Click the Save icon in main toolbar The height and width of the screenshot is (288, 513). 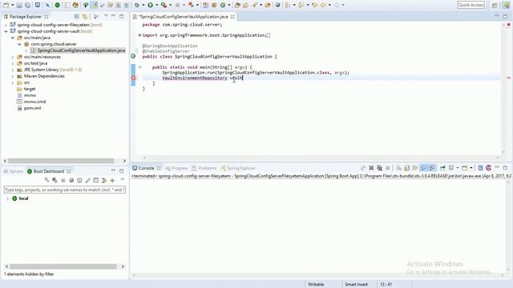coord(19,5)
